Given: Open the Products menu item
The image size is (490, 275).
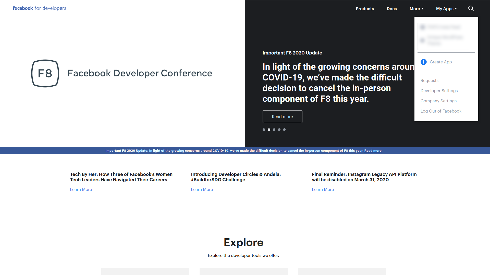Looking at the screenshot, I should click(x=365, y=9).
